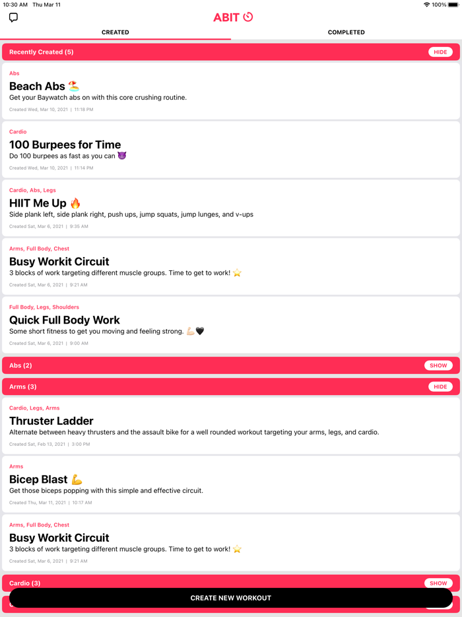
Task: Open the chat feedback icon
Action: [x=13, y=18]
